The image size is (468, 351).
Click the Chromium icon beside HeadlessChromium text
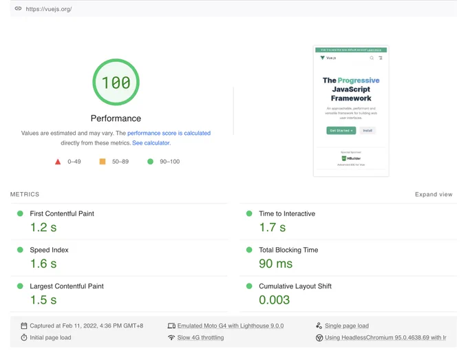click(319, 337)
